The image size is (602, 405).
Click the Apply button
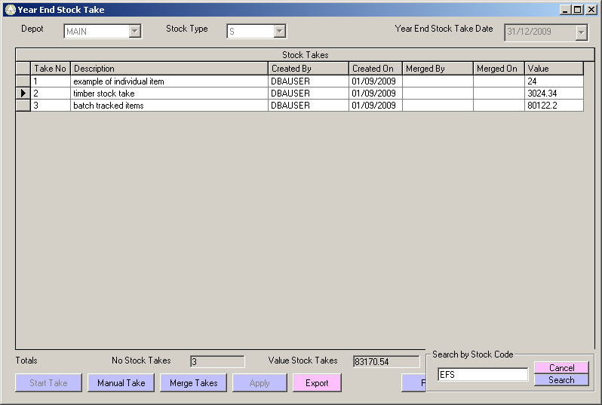tap(260, 382)
